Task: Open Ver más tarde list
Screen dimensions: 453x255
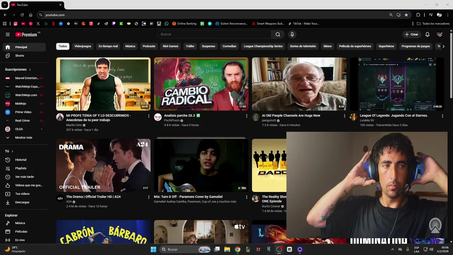Action: (x=24, y=177)
